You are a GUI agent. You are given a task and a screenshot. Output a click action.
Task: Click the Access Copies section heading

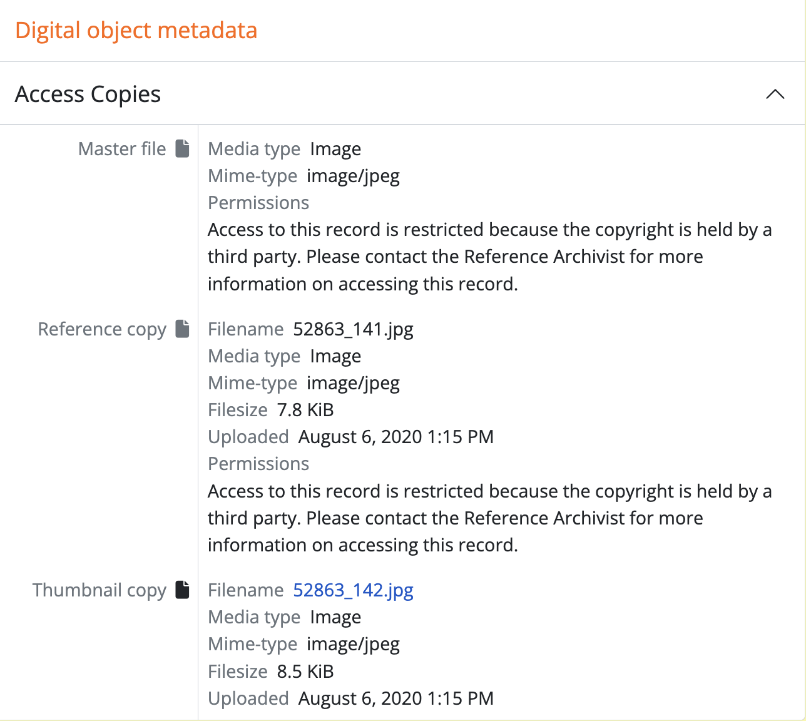pyautogui.click(x=88, y=95)
